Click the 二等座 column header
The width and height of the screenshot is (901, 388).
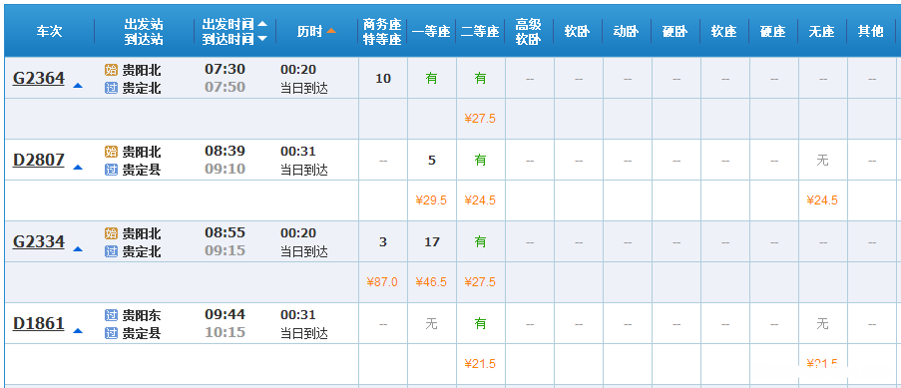click(x=480, y=32)
